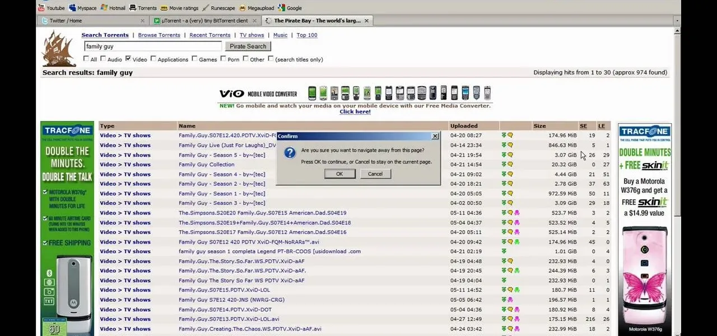Download icon for Family Guy Season 5 row

pyautogui.click(x=504, y=155)
